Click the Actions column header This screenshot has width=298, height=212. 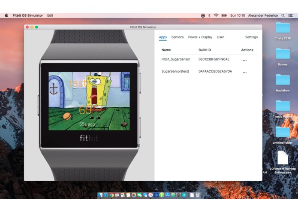tap(247, 50)
